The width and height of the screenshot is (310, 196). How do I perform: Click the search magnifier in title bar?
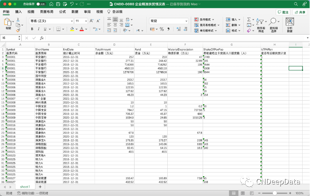click(x=296, y=4)
